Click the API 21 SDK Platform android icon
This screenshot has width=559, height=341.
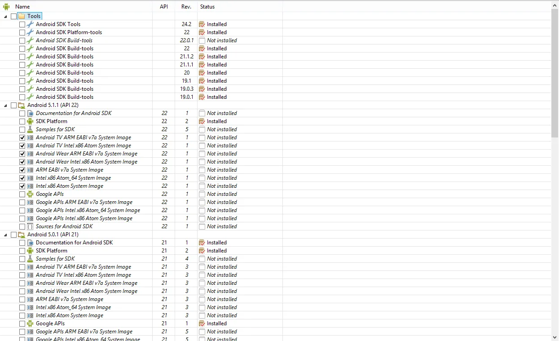(x=30, y=251)
